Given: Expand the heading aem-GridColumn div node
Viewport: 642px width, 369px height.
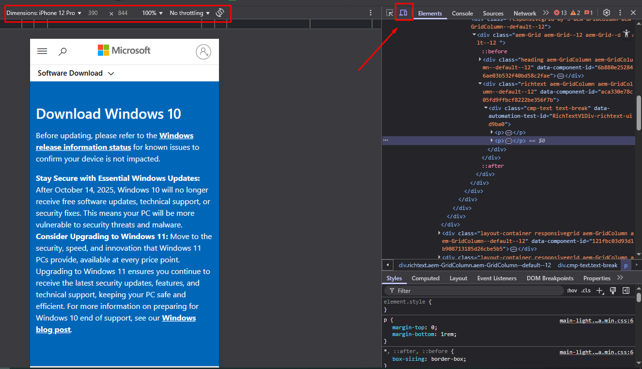Looking at the screenshot, I should pos(480,59).
